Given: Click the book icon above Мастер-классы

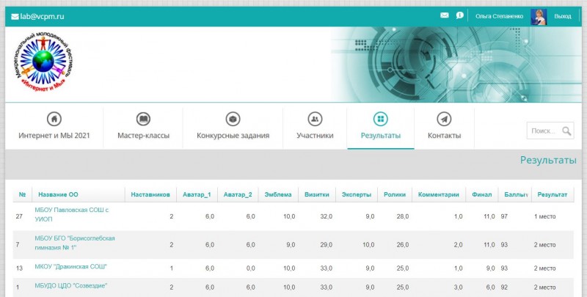Looking at the screenshot, I should (143, 119).
